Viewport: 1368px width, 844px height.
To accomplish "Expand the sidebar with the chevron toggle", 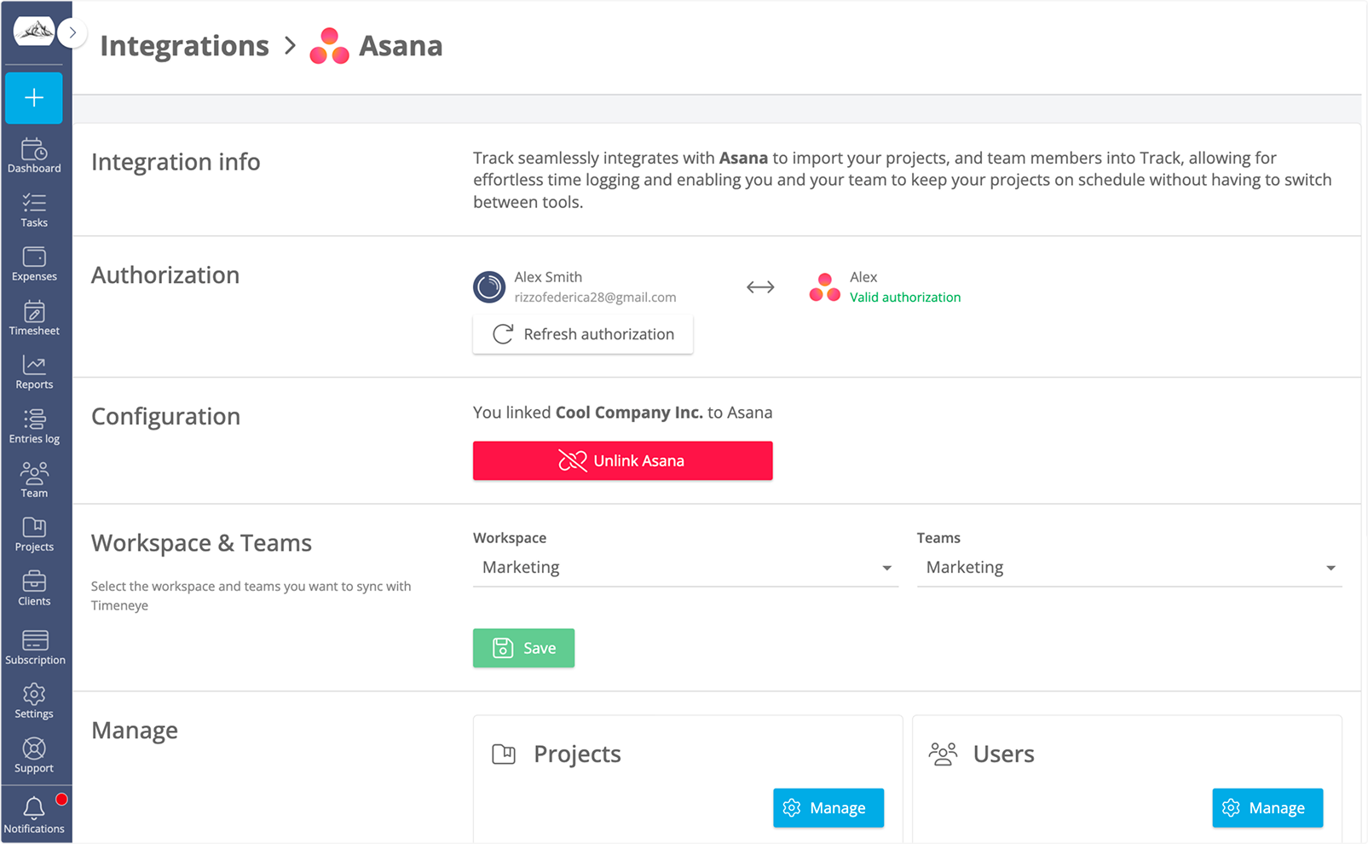I will [73, 32].
